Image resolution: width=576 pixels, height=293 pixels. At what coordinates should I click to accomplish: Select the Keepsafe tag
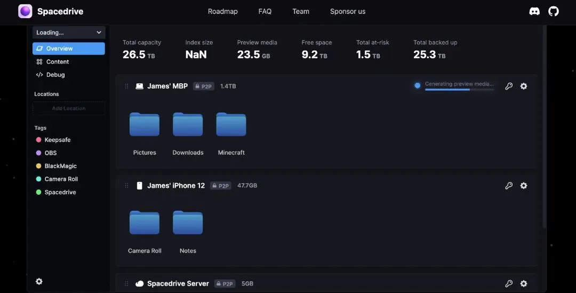click(53, 140)
